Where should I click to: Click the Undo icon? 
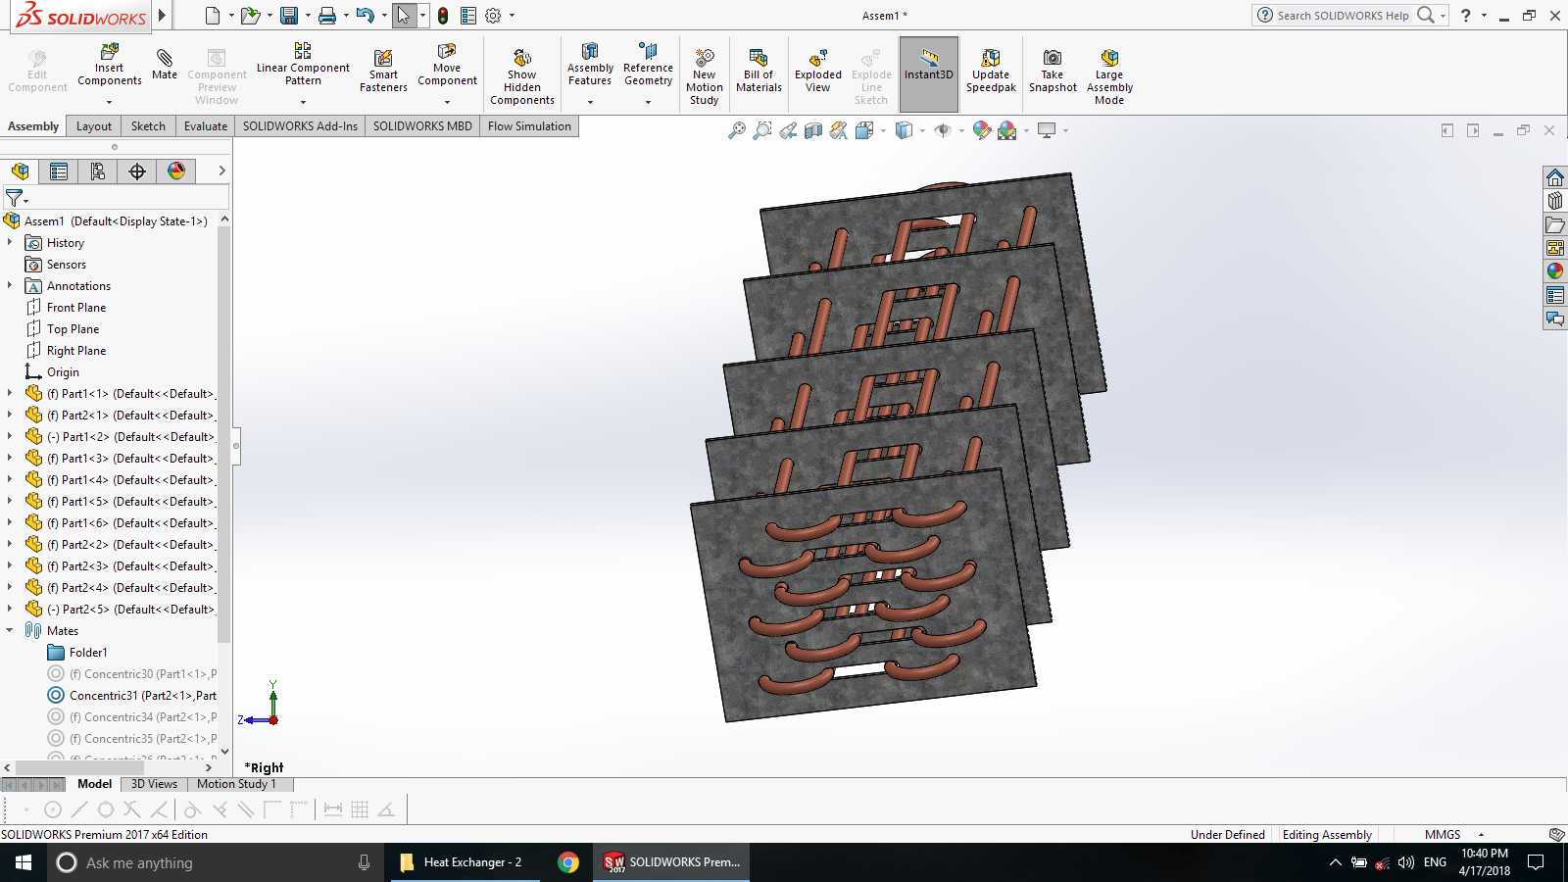[366, 16]
